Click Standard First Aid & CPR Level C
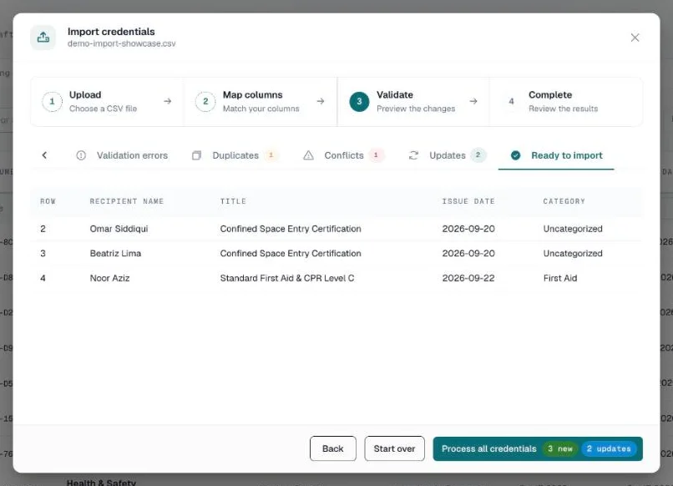The height and width of the screenshot is (486, 673). tap(287, 278)
